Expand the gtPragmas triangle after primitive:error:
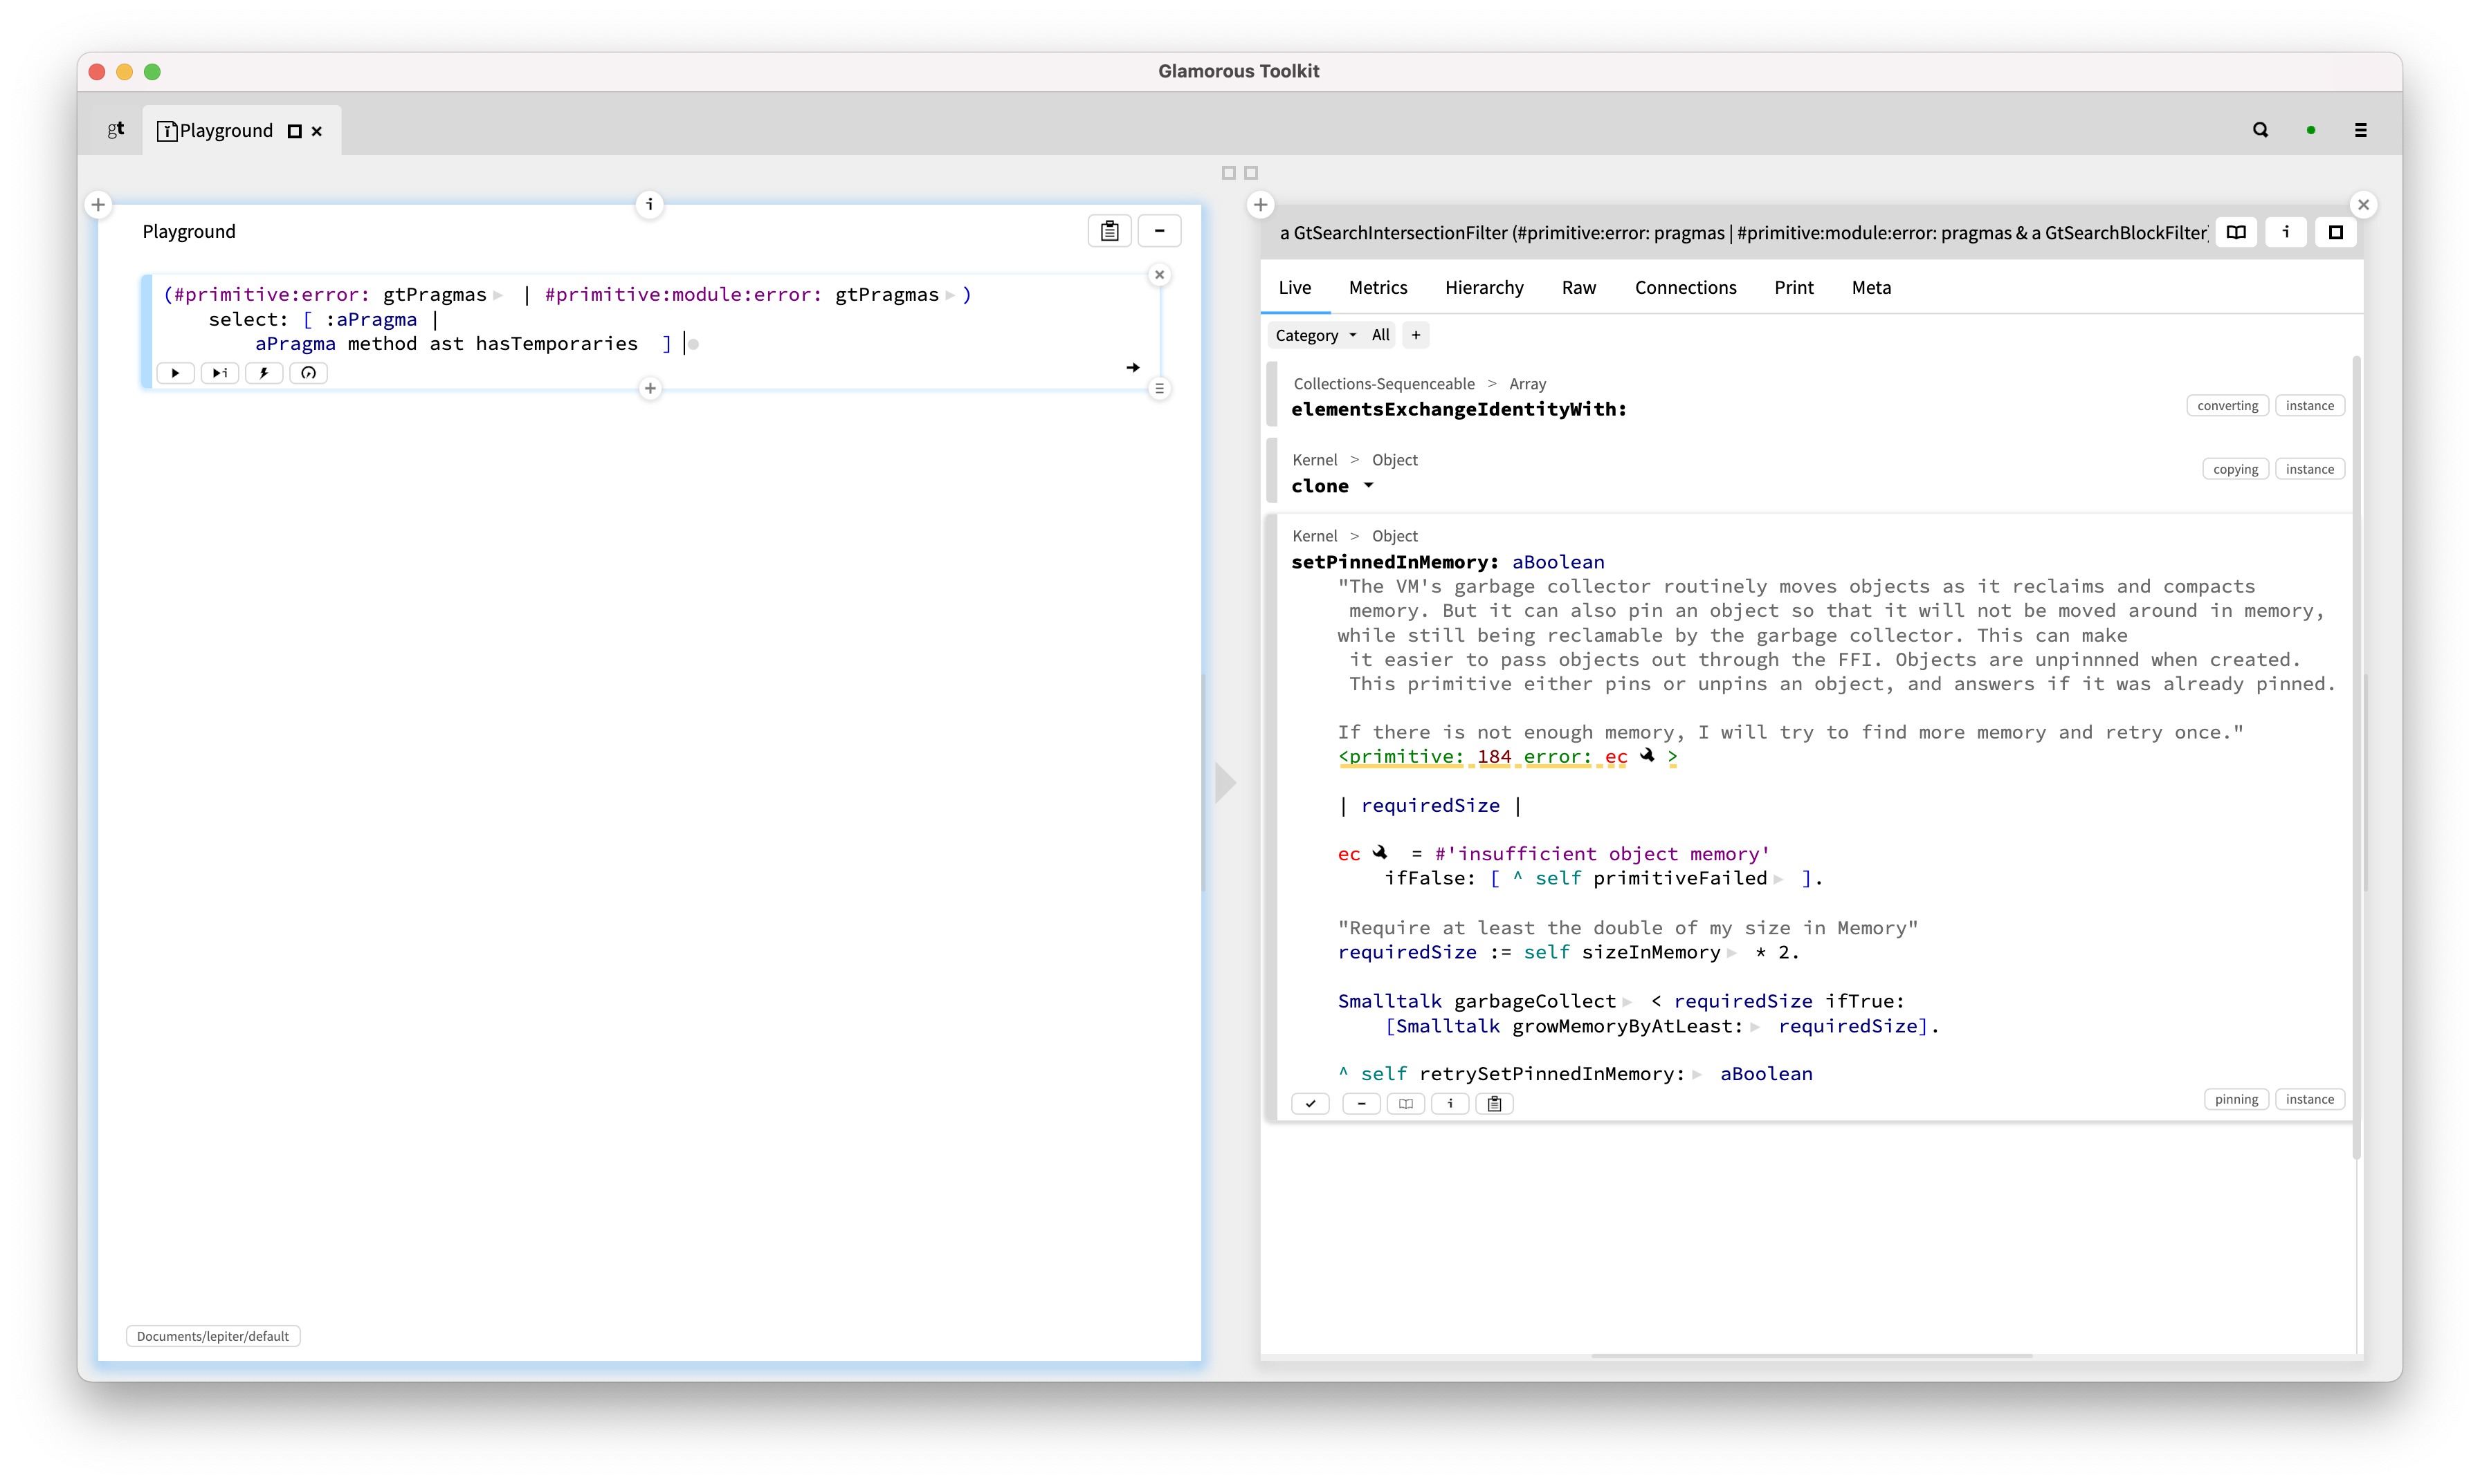 coord(498,295)
